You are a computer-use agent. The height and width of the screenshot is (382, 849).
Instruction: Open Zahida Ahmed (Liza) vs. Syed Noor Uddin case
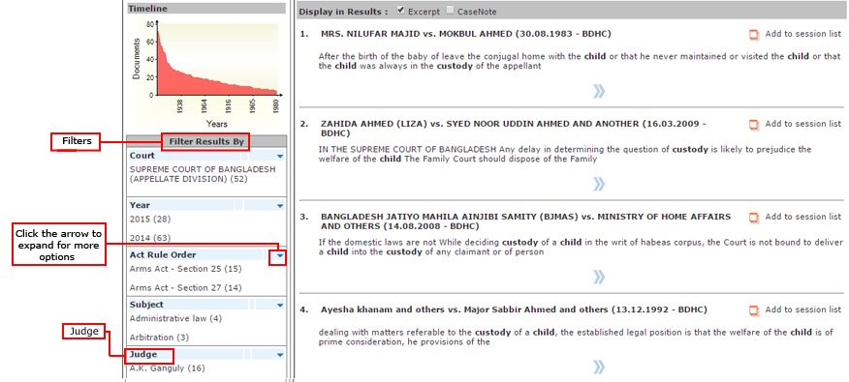coord(514,128)
